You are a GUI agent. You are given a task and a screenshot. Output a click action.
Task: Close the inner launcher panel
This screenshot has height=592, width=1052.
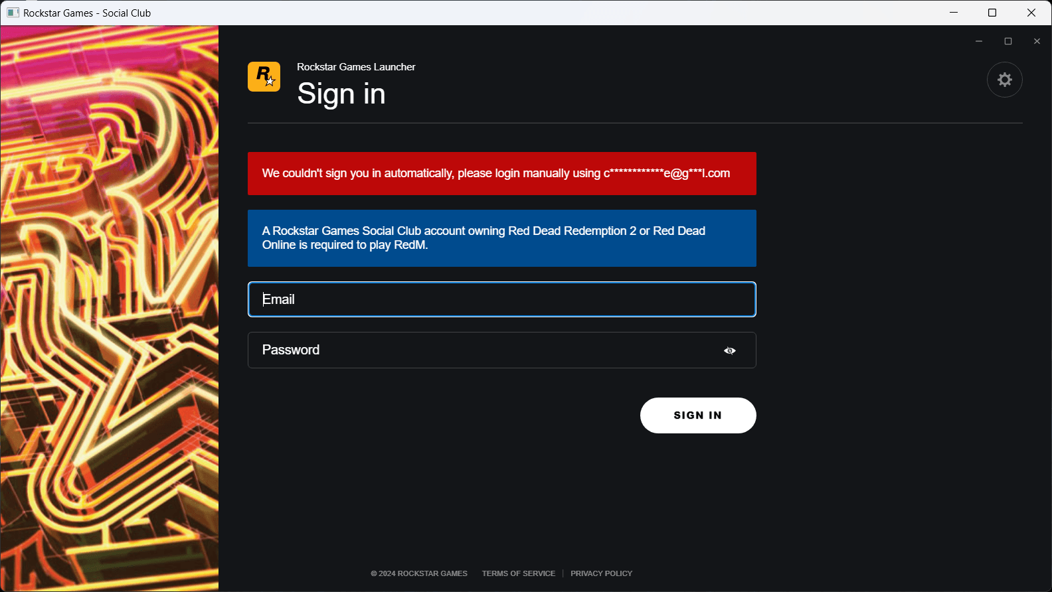(x=1037, y=41)
